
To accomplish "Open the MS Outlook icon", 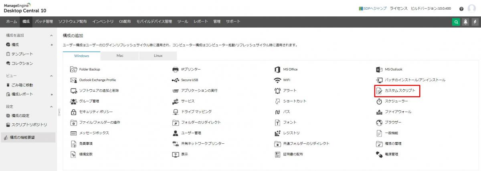I will 379,69.
